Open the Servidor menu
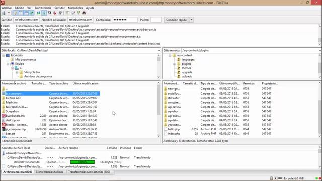Screen dimensions: 322x181 tap(59, 8)
